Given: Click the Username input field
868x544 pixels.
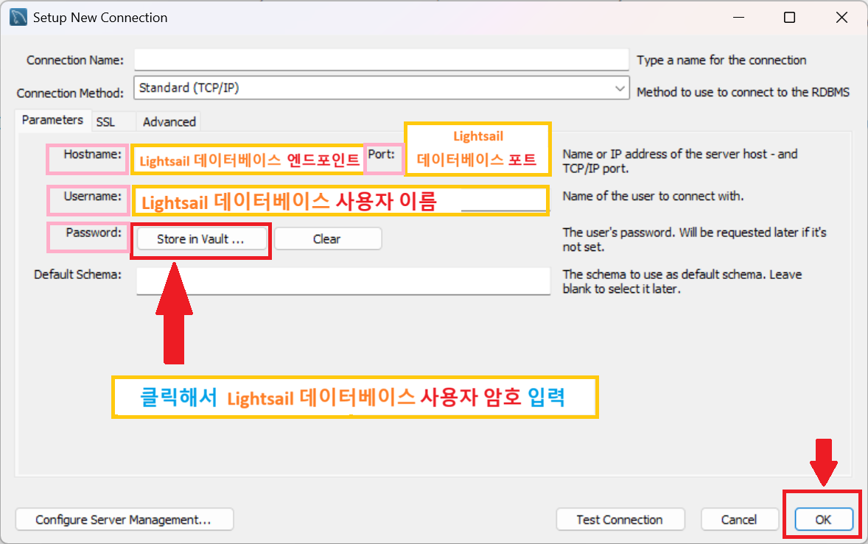Looking at the screenshot, I should click(x=340, y=201).
